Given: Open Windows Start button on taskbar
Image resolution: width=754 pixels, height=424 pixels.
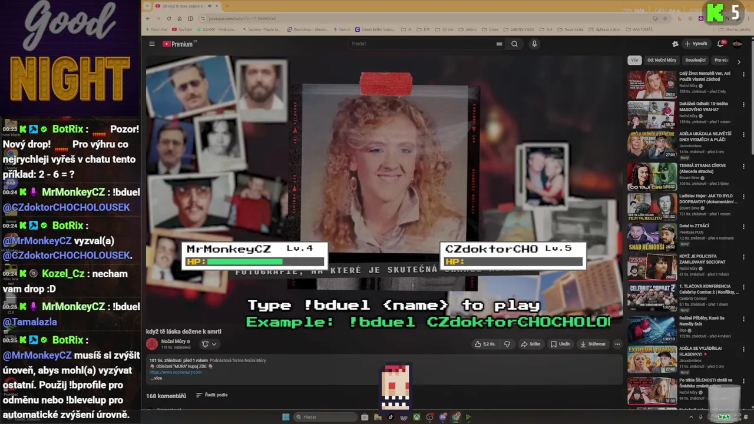Looking at the screenshot, I should 286,417.
